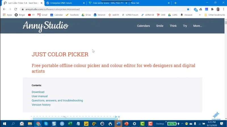This screenshot has height=127, width=227.
Task: Close the ad with its X icon
Action: 119,117
